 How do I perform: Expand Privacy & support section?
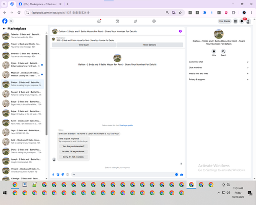[219, 79]
